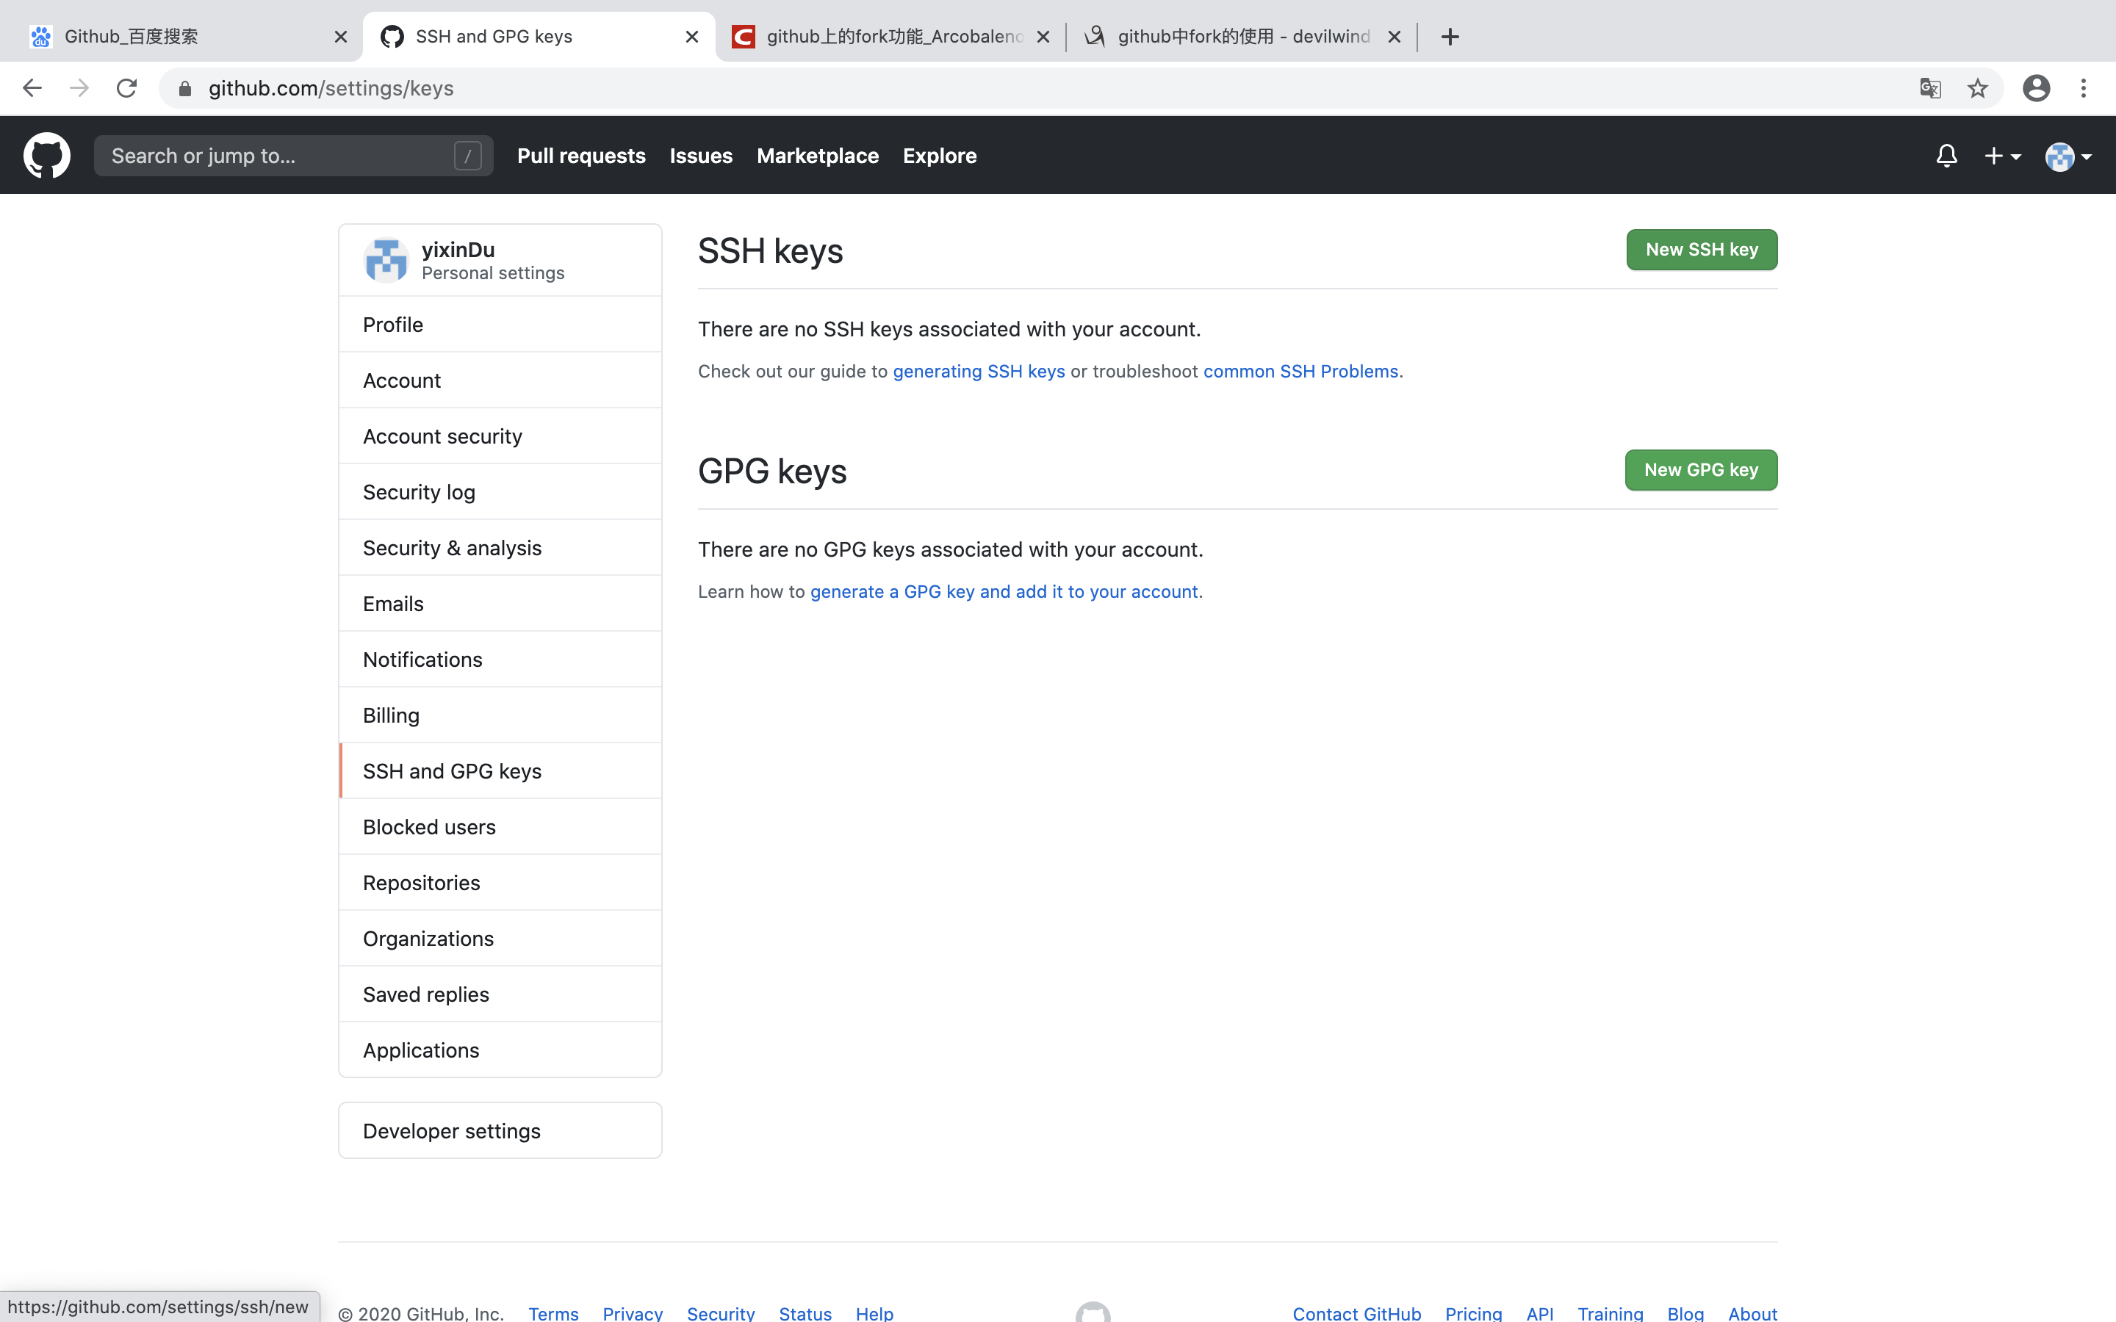The height and width of the screenshot is (1322, 2116).
Task: Switch to the github中fork的使用 tab
Action: point(1224,36)
